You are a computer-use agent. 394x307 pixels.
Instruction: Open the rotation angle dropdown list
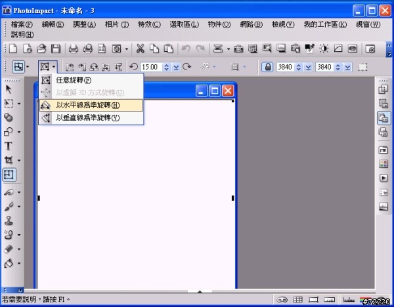point(177,67)
